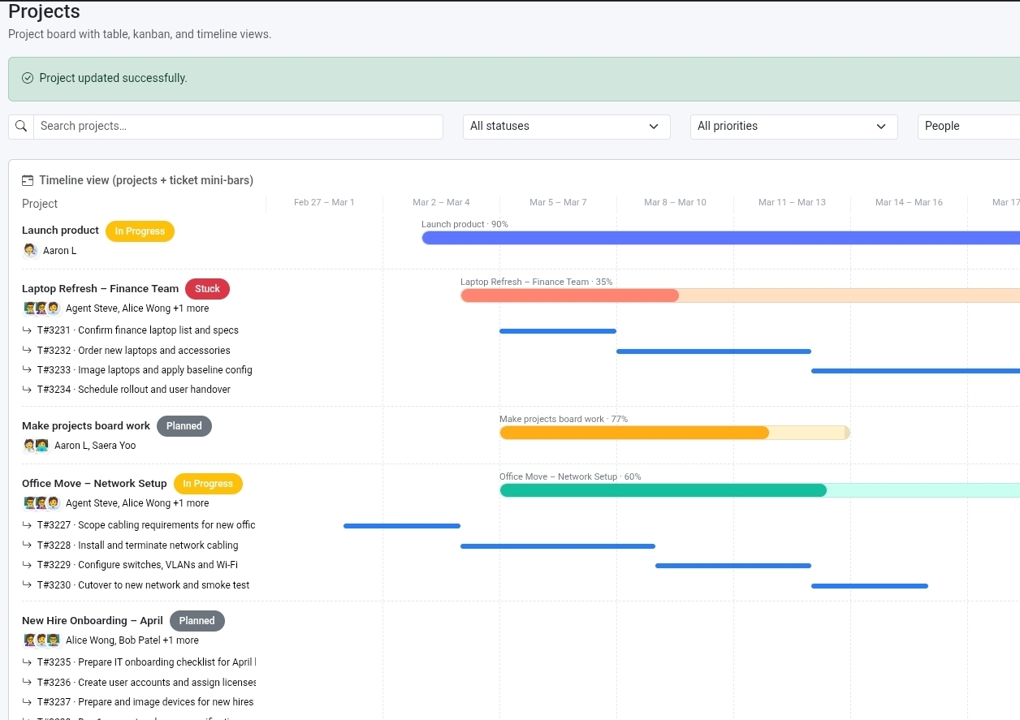Viewport: 1020px width, 720px height.
Task: Click avatars beside Aaron L, Saera Yoo
Action: tap(36, 446)
